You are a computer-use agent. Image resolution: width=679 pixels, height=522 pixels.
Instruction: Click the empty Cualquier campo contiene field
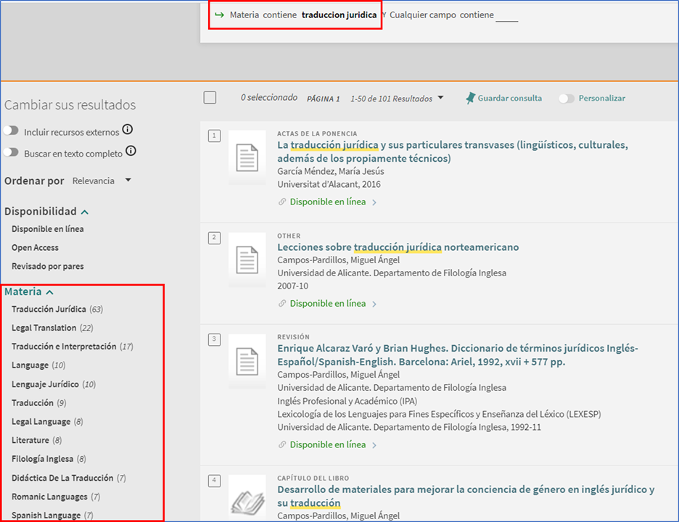pos(506,16)
